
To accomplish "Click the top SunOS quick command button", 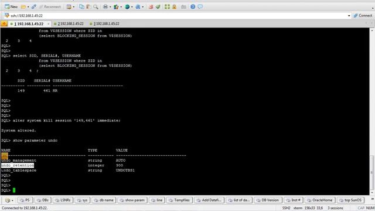I will pyautogui.click(x=350, y=200).
